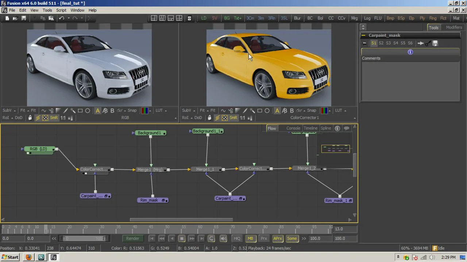The image size is (467, 262).
Task: Add a Polygon mask with Ply
Action: (422, 18)
